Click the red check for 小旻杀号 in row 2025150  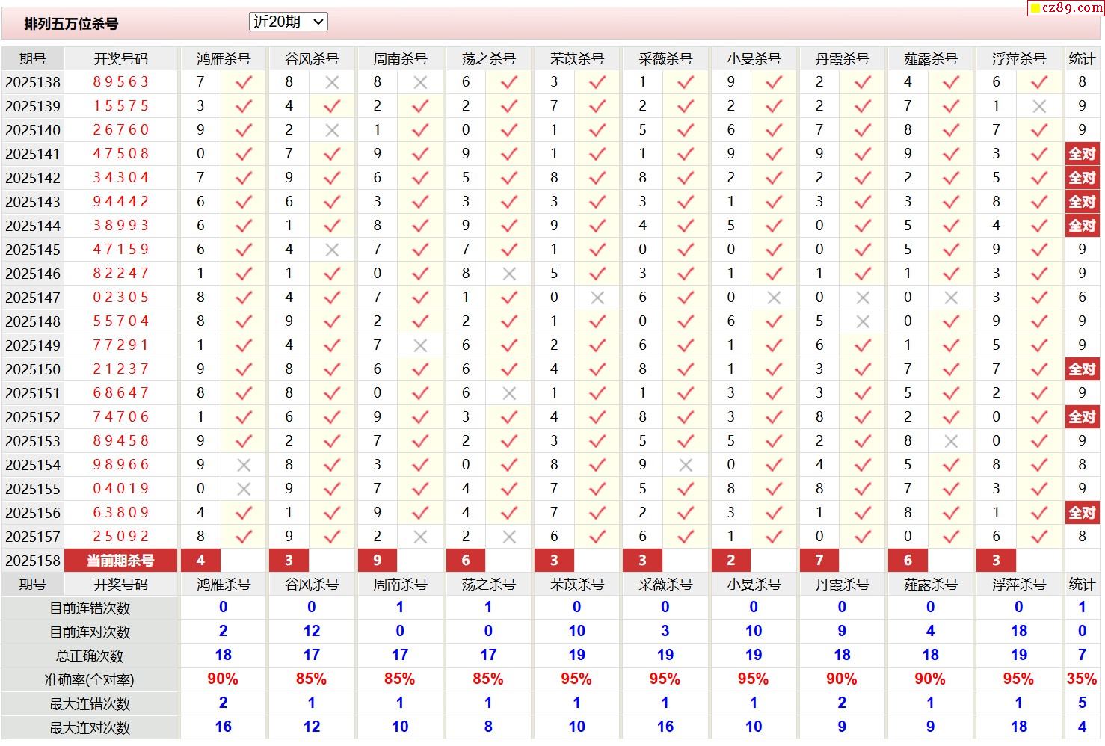click(x=774, y=370)
